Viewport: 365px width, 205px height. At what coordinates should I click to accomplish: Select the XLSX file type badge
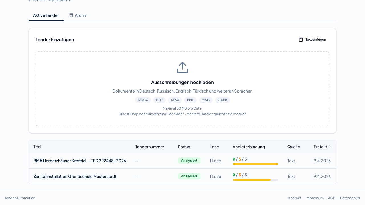(175, 100)
